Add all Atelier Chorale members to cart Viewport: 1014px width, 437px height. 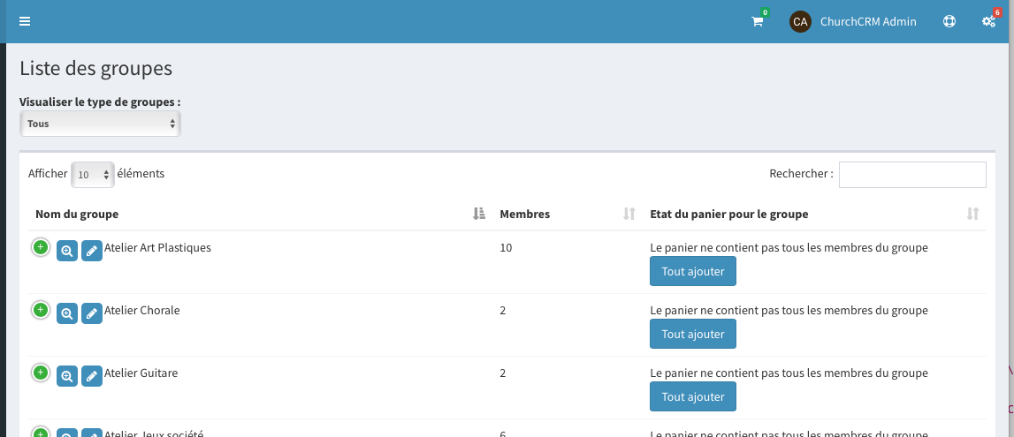(x=692, y=334)
